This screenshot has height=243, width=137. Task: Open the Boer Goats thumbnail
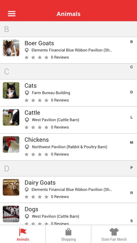tap(11, 48)
